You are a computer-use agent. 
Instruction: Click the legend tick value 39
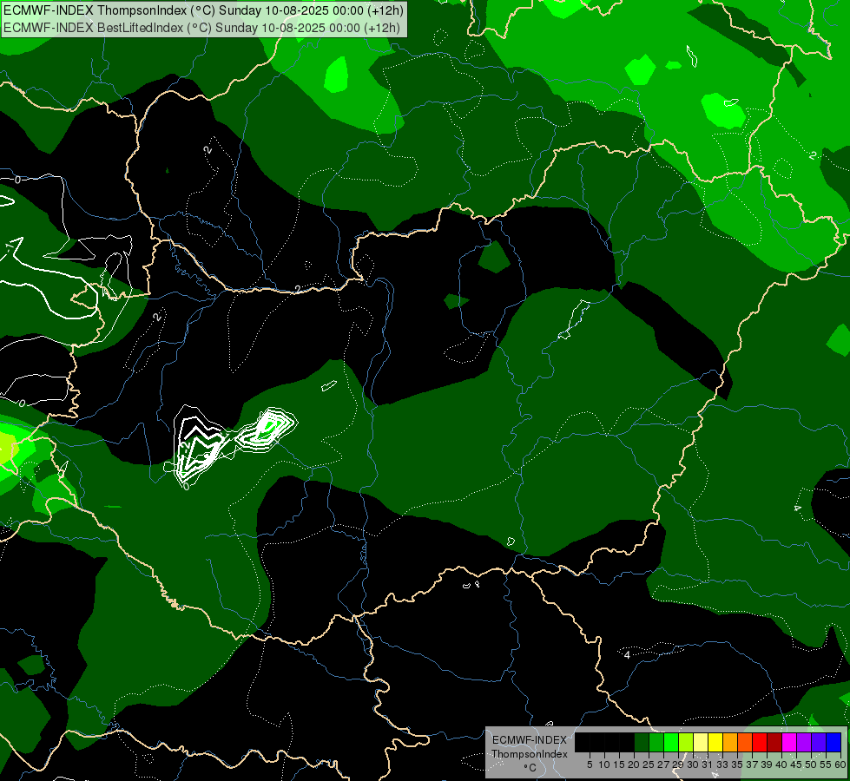767,765
